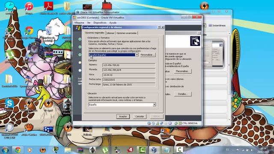Switch to the Idiomas tab

click(x=110, y=33)
